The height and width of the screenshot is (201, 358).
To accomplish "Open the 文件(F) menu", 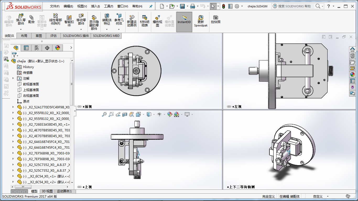I will point(55,6).
